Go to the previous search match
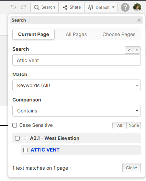This screenshot has width=146, height=181. pos(129,50)
